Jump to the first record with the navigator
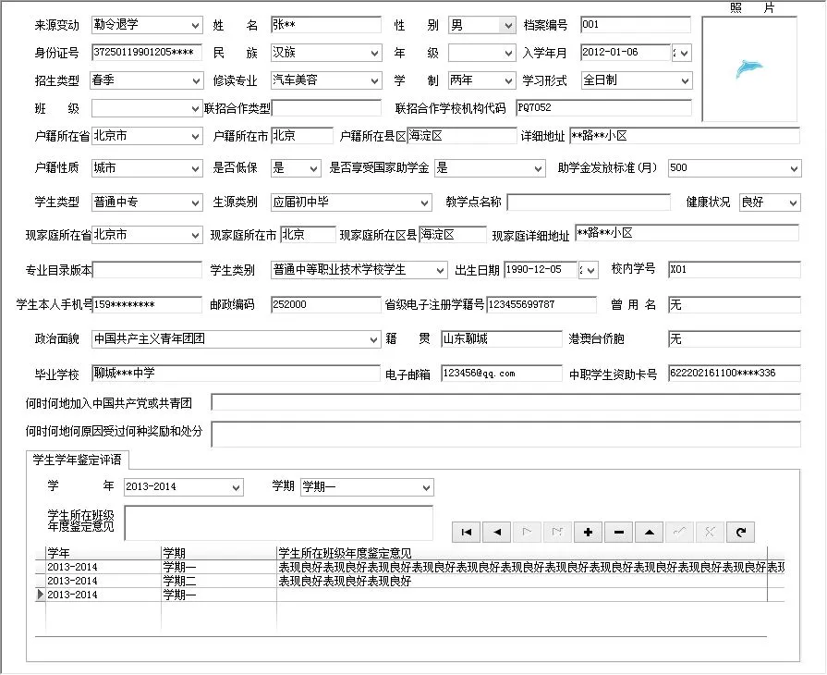The width and height of the screenshot is (827, 675). [x=467, y=532]
